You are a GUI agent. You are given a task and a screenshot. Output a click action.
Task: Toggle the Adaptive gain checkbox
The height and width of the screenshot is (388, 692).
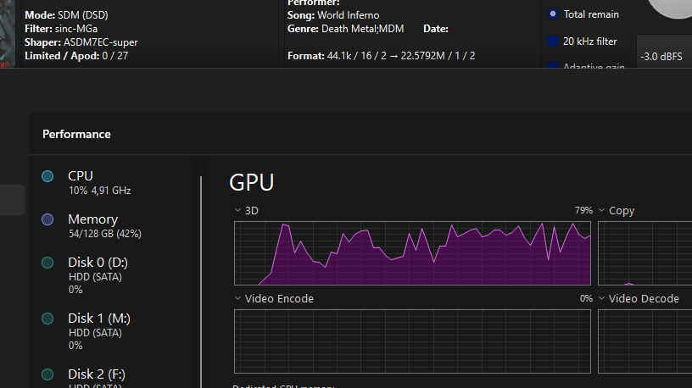pos(553,66)
